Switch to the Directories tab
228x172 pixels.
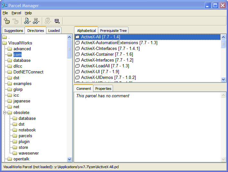36,31
